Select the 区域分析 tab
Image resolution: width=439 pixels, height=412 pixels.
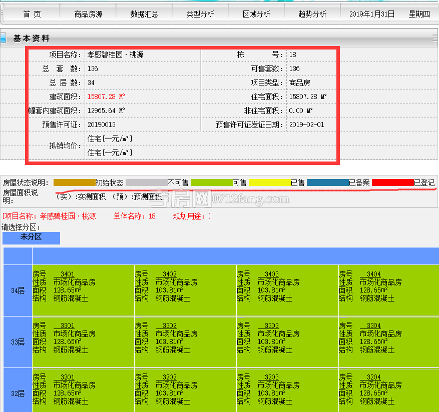click(x=256, y=14)
